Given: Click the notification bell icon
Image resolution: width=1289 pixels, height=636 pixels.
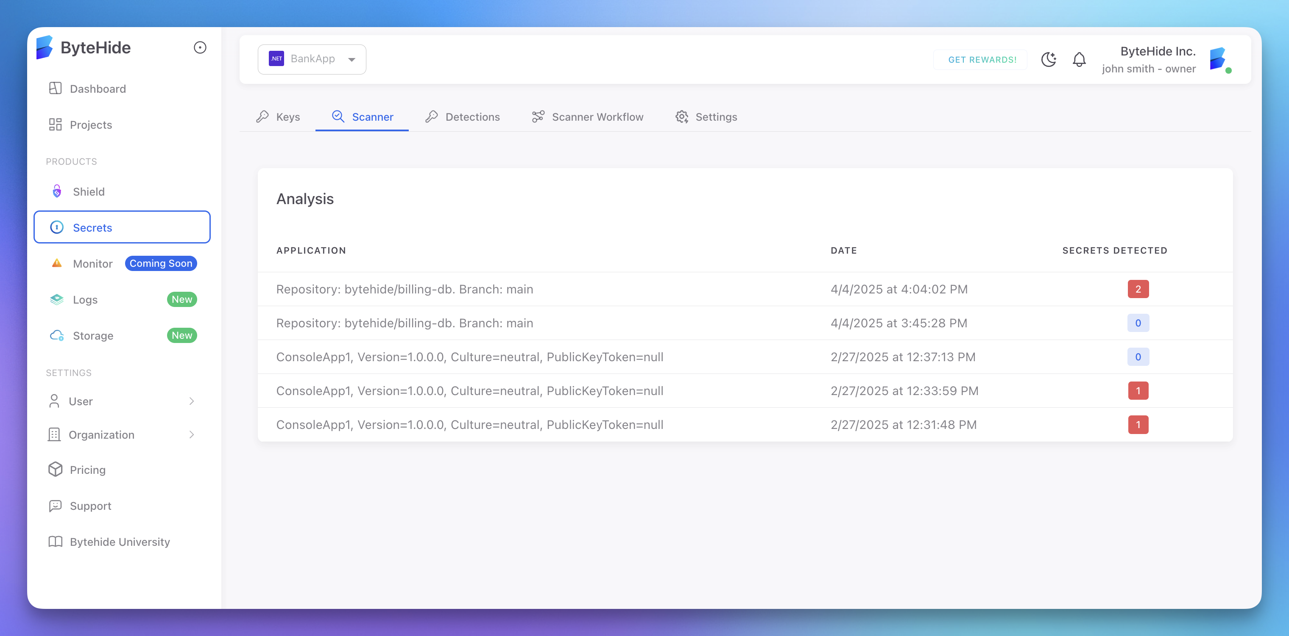Looking at the screenshot, I should pos(1079,59).
